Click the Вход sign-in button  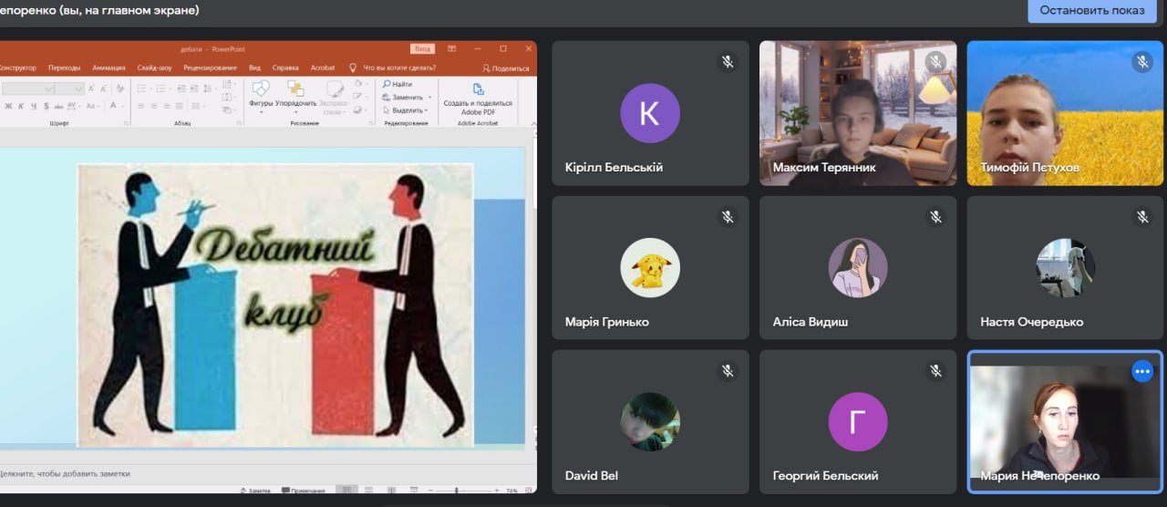422,48
